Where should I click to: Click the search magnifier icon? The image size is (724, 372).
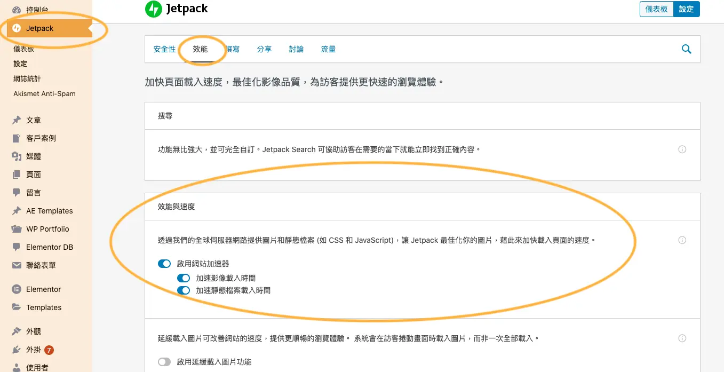click(687, 49)
